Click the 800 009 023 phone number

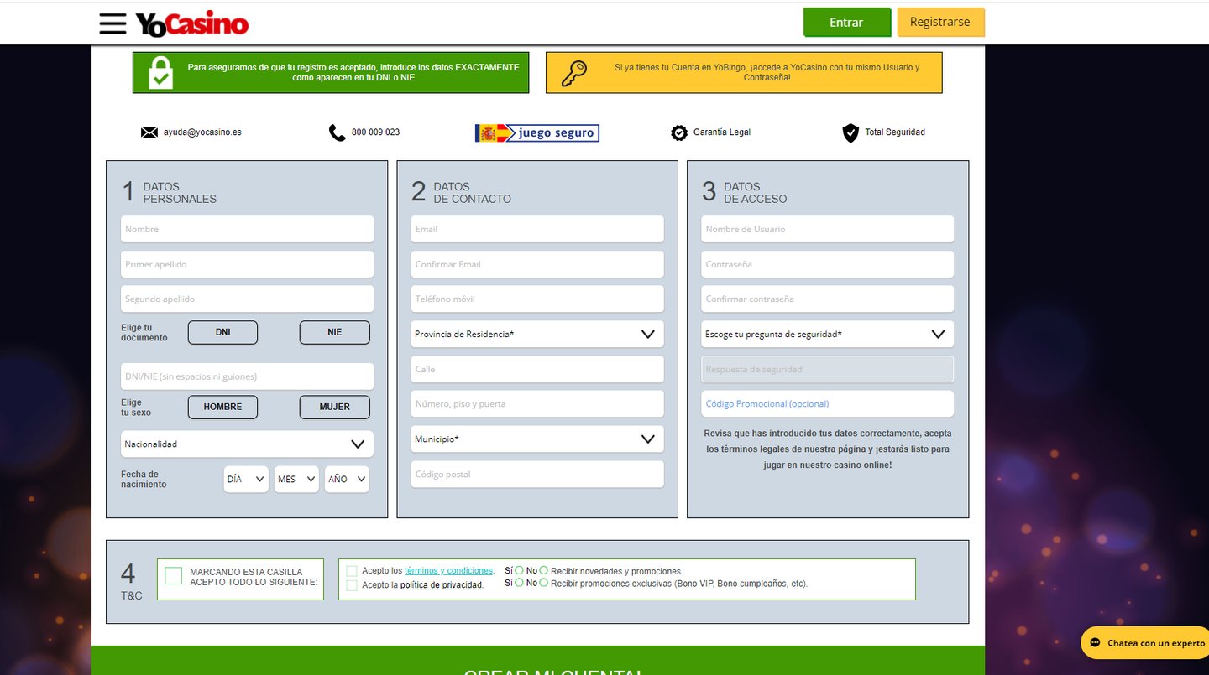point(375,132)
